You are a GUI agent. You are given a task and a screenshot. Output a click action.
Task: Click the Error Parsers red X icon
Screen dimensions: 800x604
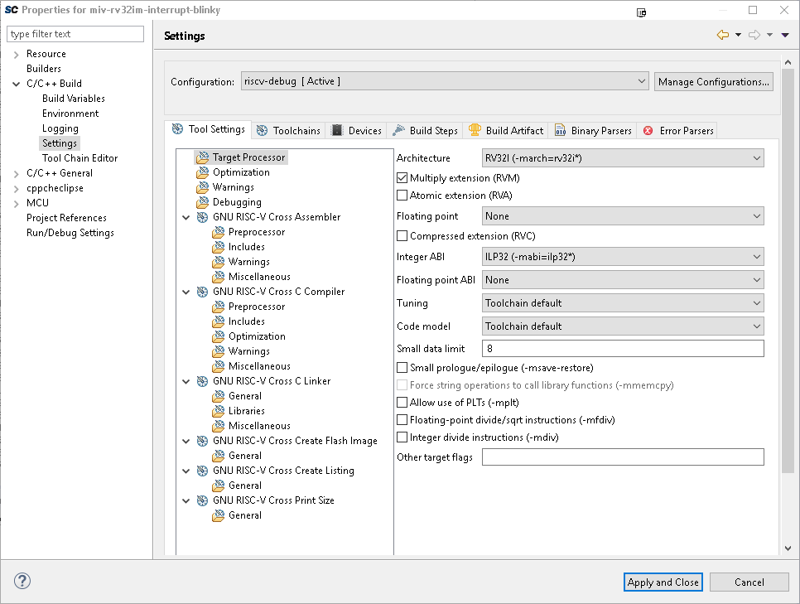[x=648, y=131]
